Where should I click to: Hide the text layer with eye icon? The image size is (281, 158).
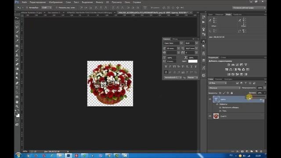click(x=210, y=99)
